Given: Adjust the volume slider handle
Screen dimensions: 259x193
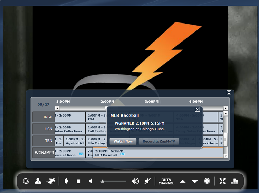Looking at the screenshot, I should [x=103, y=181].
